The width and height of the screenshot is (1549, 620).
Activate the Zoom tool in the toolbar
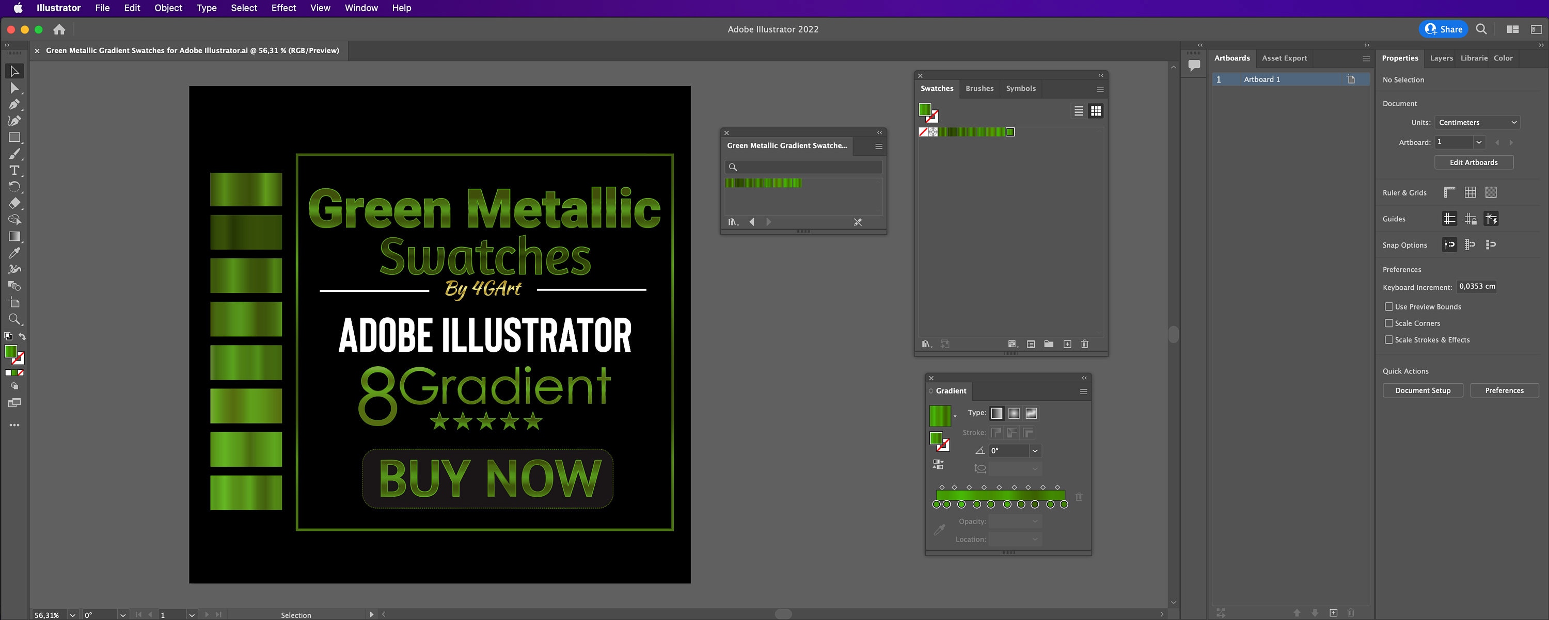click(14, 319)
